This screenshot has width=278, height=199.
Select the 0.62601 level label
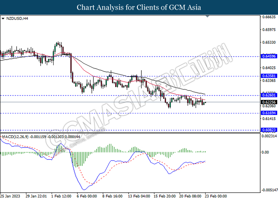[x=269, y=95]
